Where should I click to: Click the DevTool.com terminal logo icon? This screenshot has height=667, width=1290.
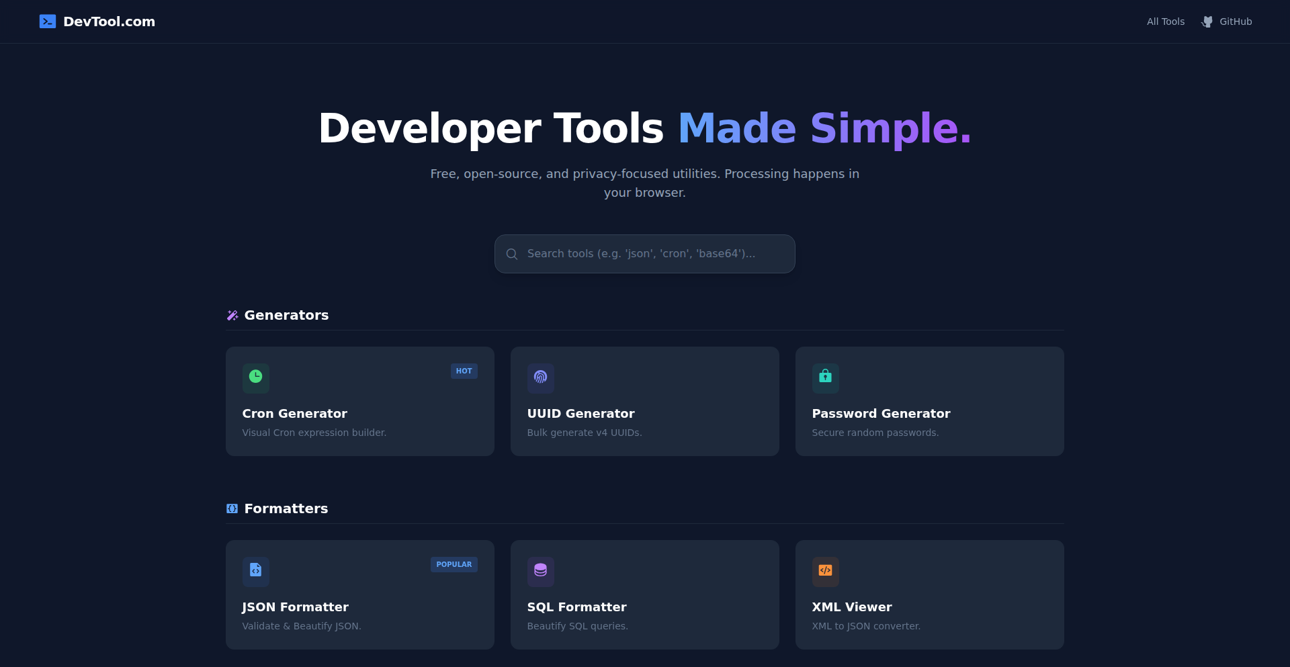click(x=48, y=21)
